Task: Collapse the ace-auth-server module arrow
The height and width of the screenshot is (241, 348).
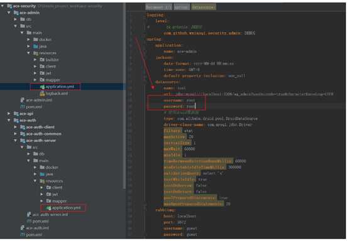Action: coord(15,141)
